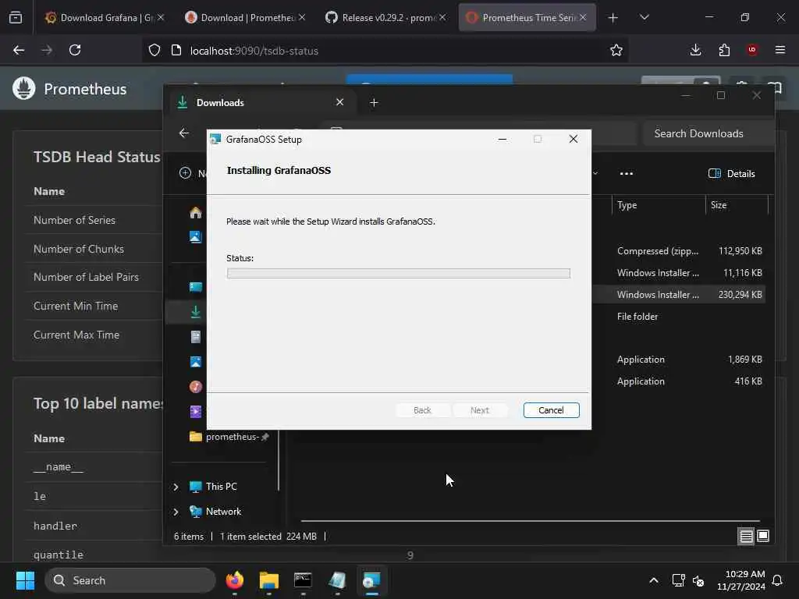The height and width of the screenshot is (599, 799).
Task: Open the Firefox application menu
Action: coord(780,50)
